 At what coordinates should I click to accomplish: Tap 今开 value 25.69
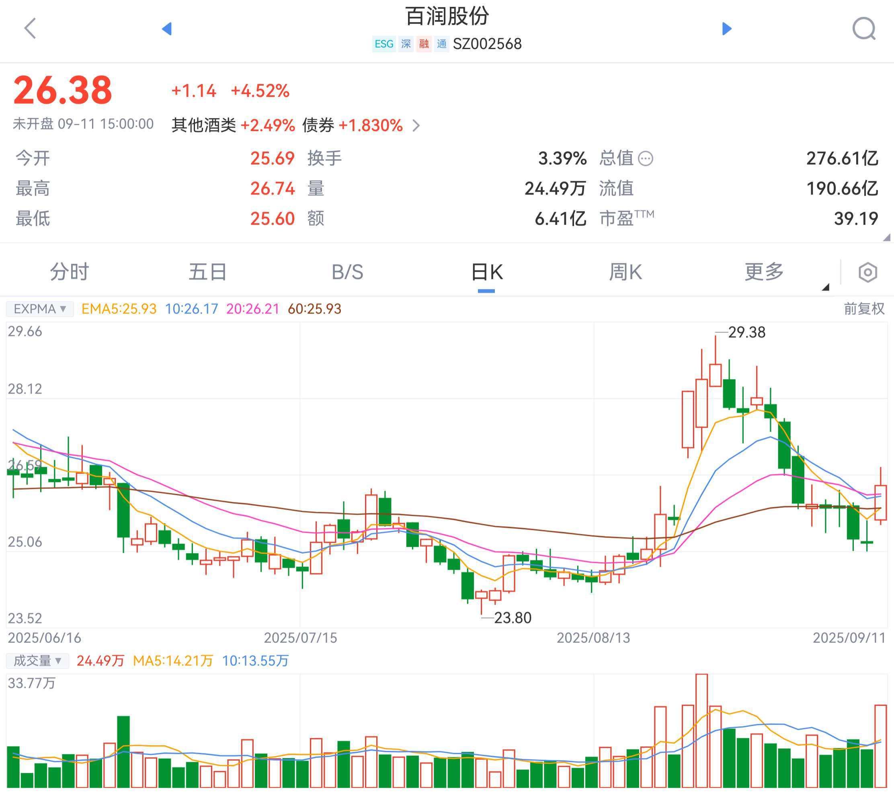(x=273, y=158)
